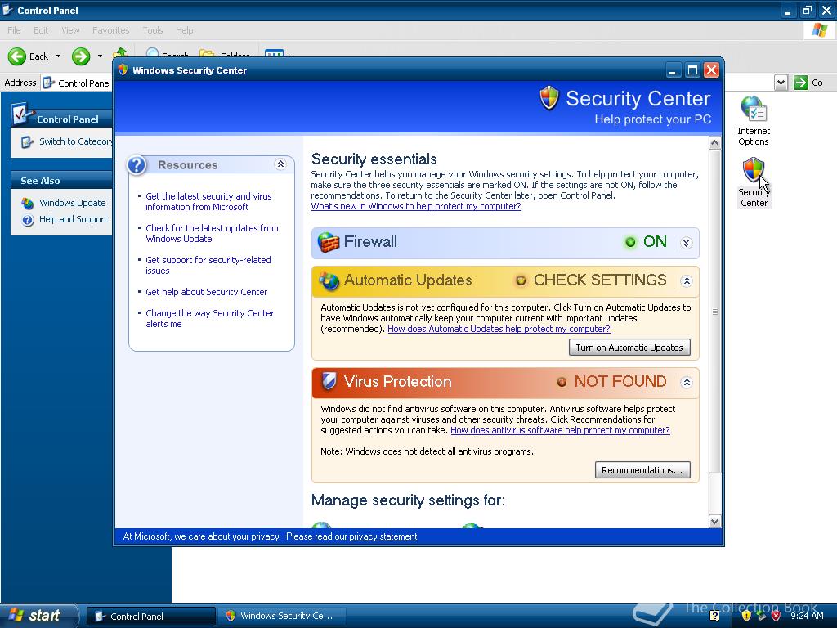Open the Back button history dropdown arrow

(58, 56)
